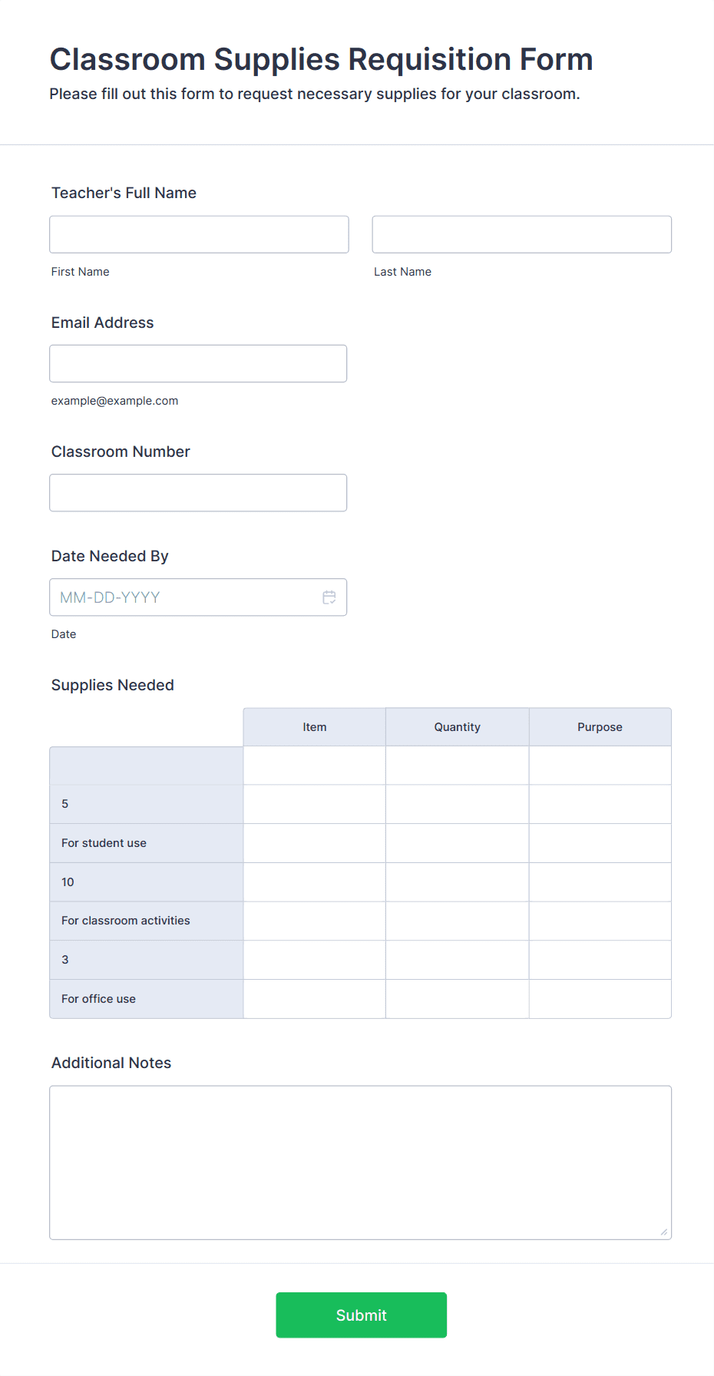This screenshot has height=1376, width=714.
Task: Click the Purpose column header cell
Action: click(x=600, y=726)
